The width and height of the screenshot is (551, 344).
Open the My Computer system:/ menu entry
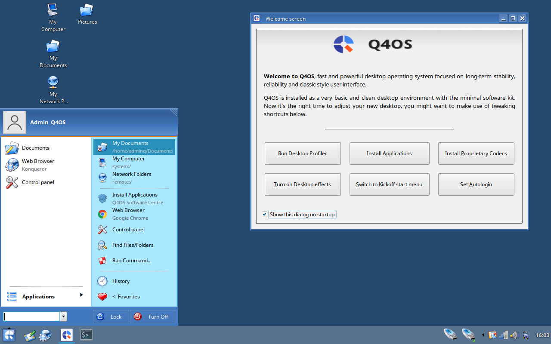[134, 163]
